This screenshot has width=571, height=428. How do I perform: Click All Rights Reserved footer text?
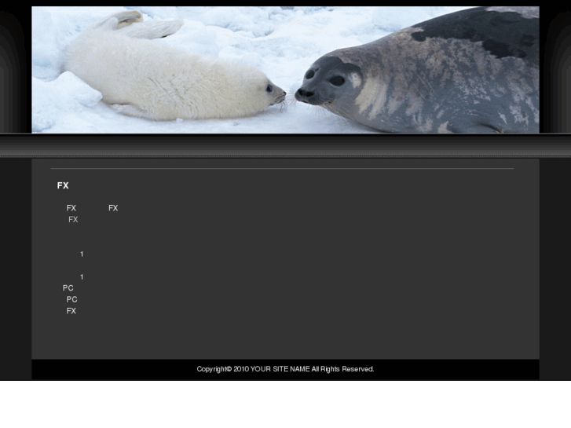tap(342, 369)
